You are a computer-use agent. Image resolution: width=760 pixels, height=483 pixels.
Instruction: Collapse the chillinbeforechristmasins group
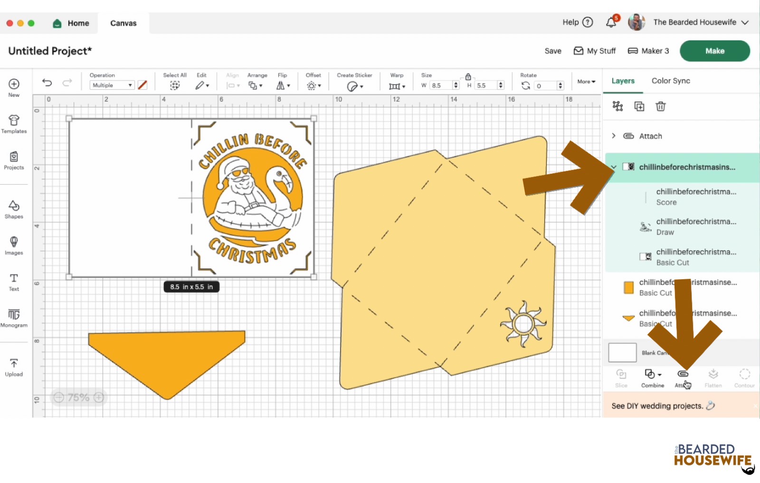pos(614,167)
